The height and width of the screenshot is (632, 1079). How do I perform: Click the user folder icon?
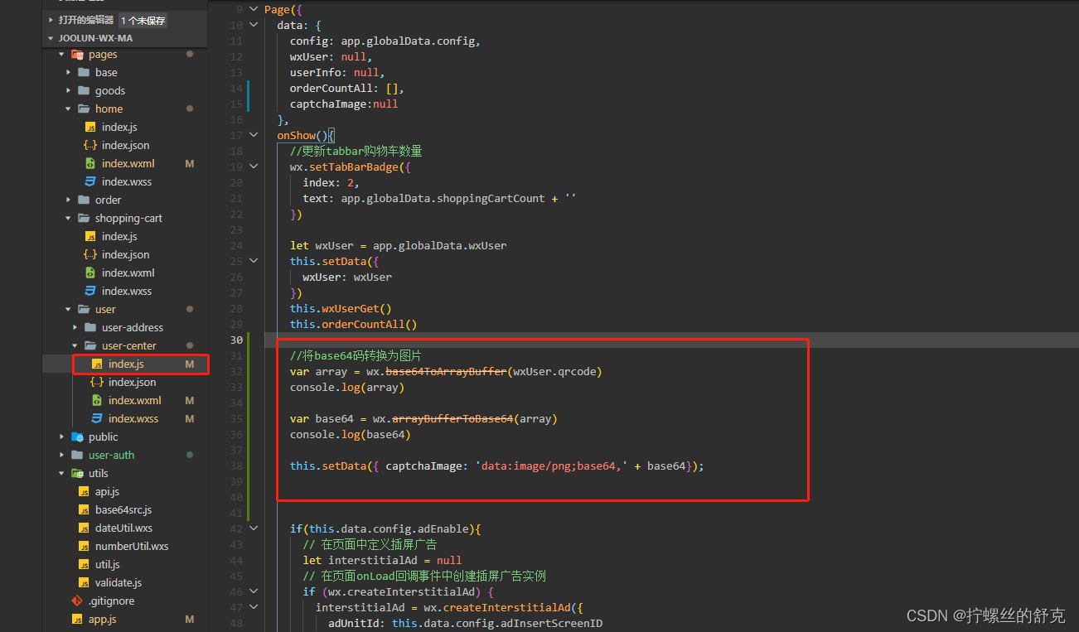84,310
